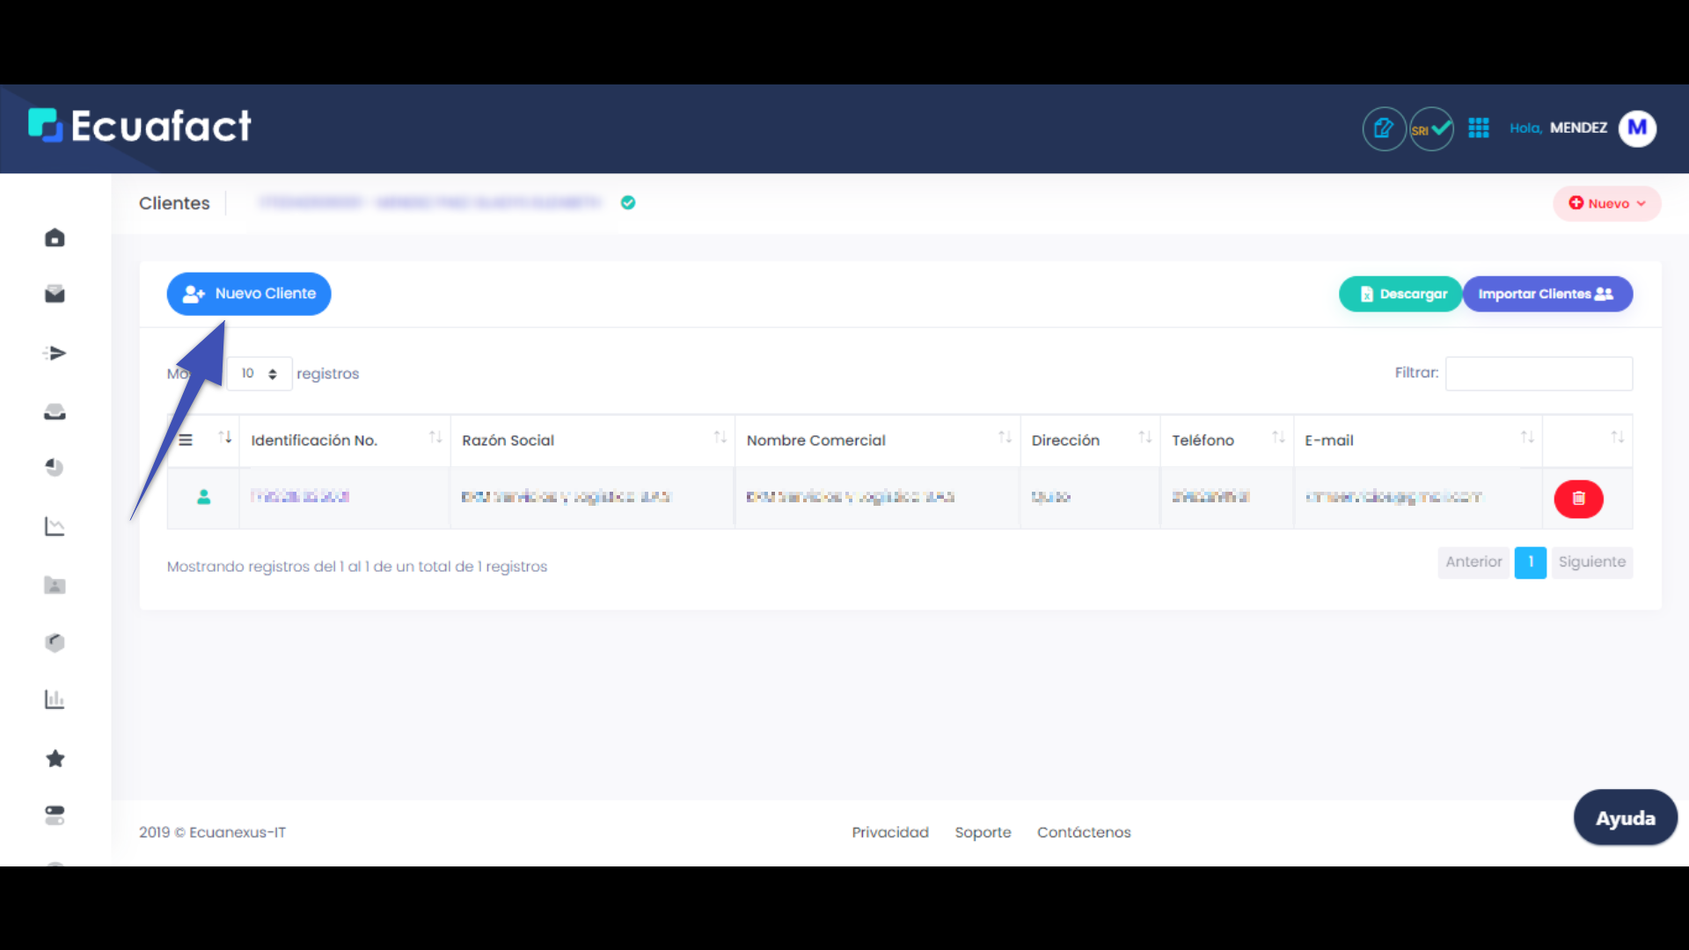The width and height of the screenshot is (1689, 950).
Task: Open the contacts folder icon in the sidebar
Action: click(x=55, y=585)
